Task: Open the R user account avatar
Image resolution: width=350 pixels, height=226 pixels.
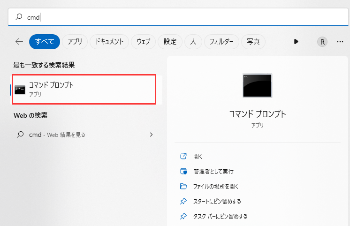Action: (x=322, y=42)
